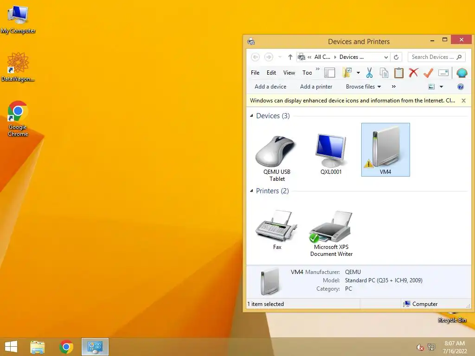Click the envelope toolbar icon

pyautogui.click(x=443, y=73)
